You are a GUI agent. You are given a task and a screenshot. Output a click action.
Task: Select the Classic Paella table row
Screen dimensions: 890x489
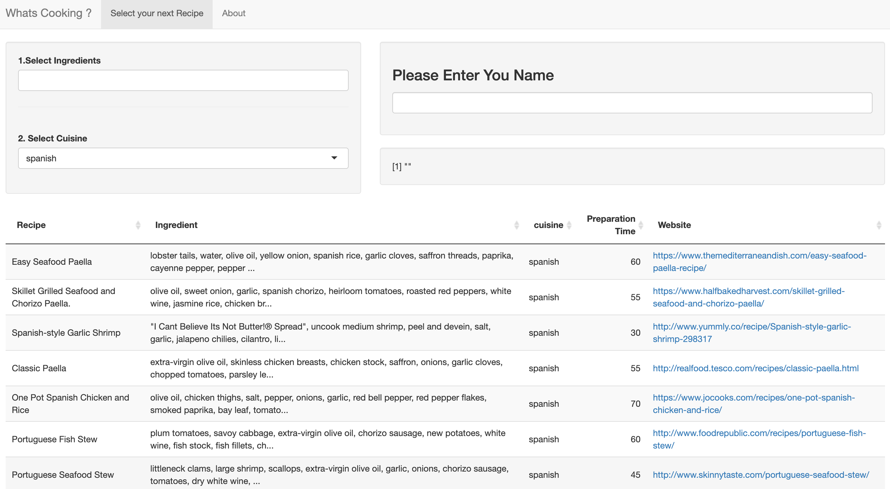tap(445, 368)
